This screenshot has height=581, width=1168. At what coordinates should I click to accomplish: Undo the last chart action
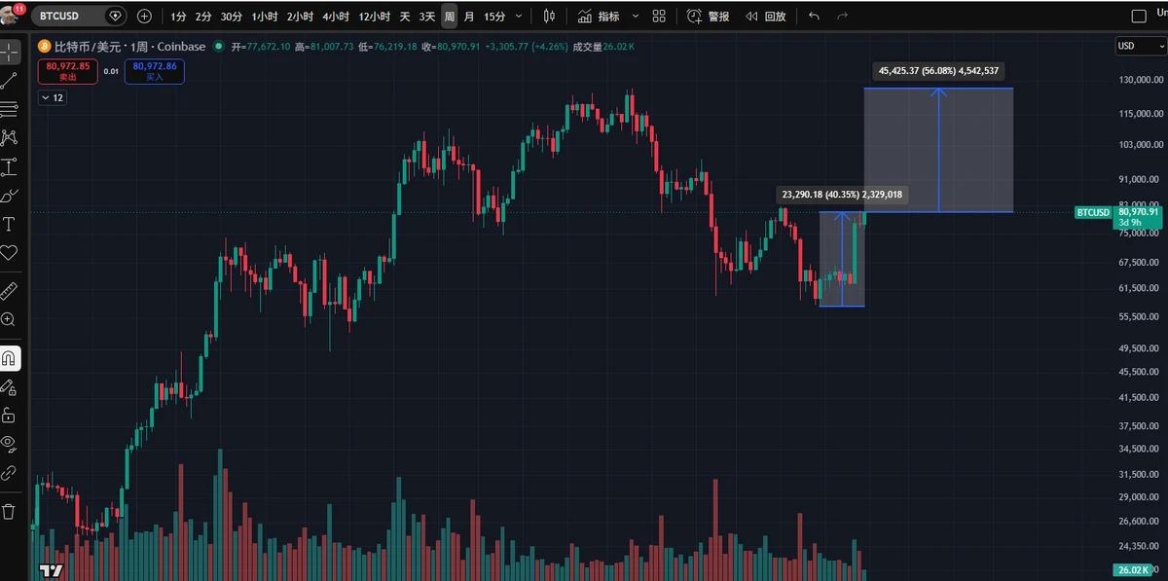click(x=814, y=17)
